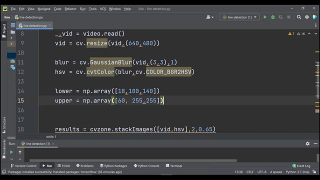Open the File menu
The height and width of the screenshot is (180, 320).
tap(13, 9)
